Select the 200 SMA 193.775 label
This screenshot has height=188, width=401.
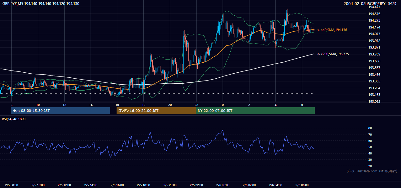[333, 54]
